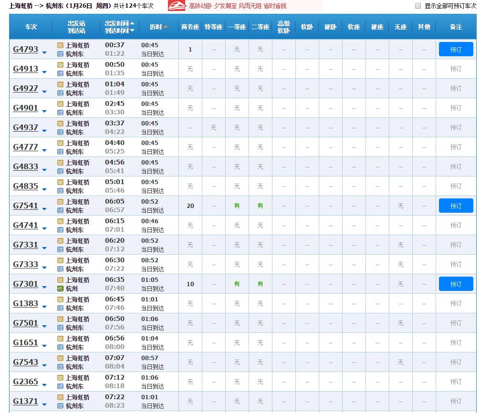480x413 pixels.
Task: Book train G4793 with the blue 预订 button
Action: pos(456,49)
